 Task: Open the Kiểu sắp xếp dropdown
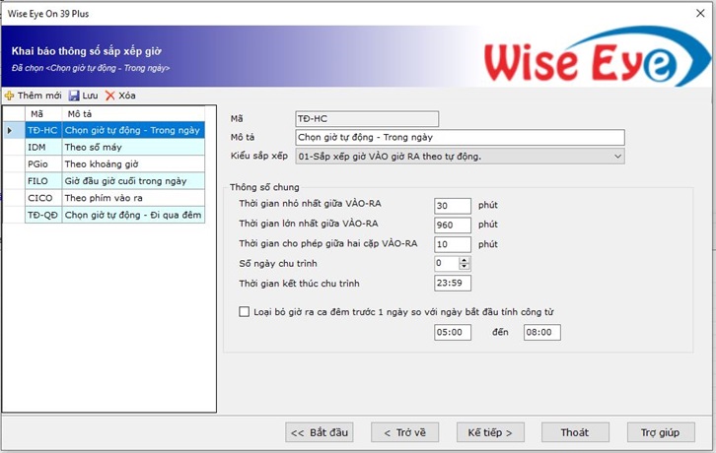point(617,156)
